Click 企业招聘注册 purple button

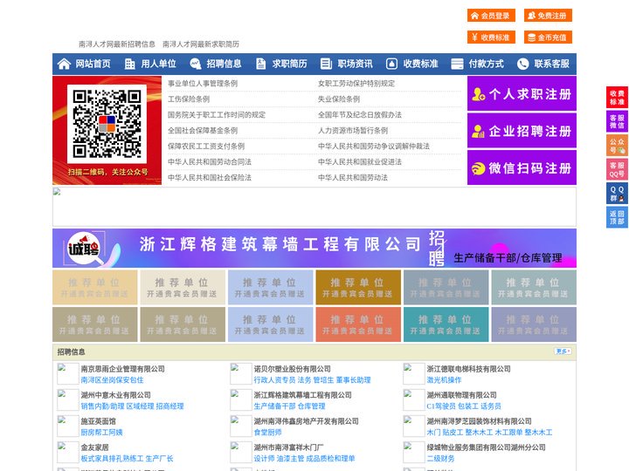tap(522, 131)
